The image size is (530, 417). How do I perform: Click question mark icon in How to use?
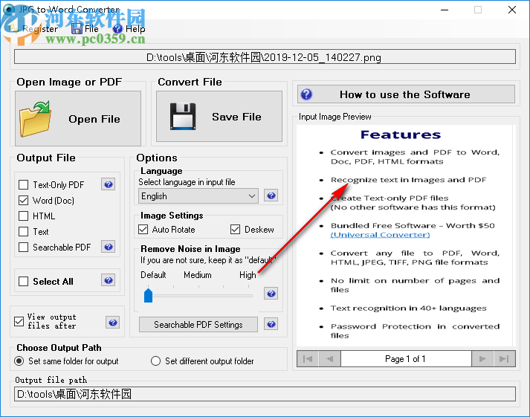point(306,94)
